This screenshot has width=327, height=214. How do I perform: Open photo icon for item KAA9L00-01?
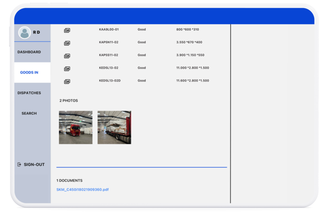point(67,30)
